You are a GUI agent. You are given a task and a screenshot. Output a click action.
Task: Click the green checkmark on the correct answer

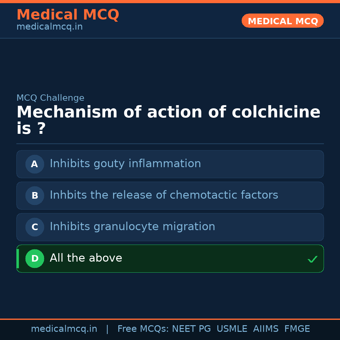click(x=313, y=259)
